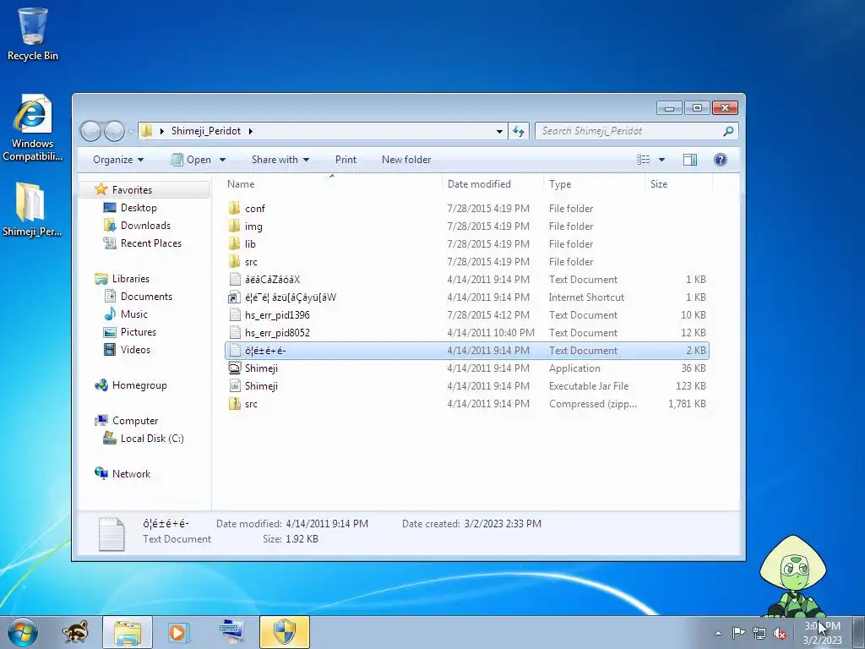Select the img folder

(x=466, y=226)
